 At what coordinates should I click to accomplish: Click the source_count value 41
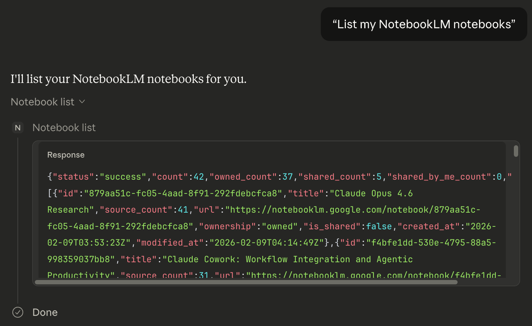183,210
